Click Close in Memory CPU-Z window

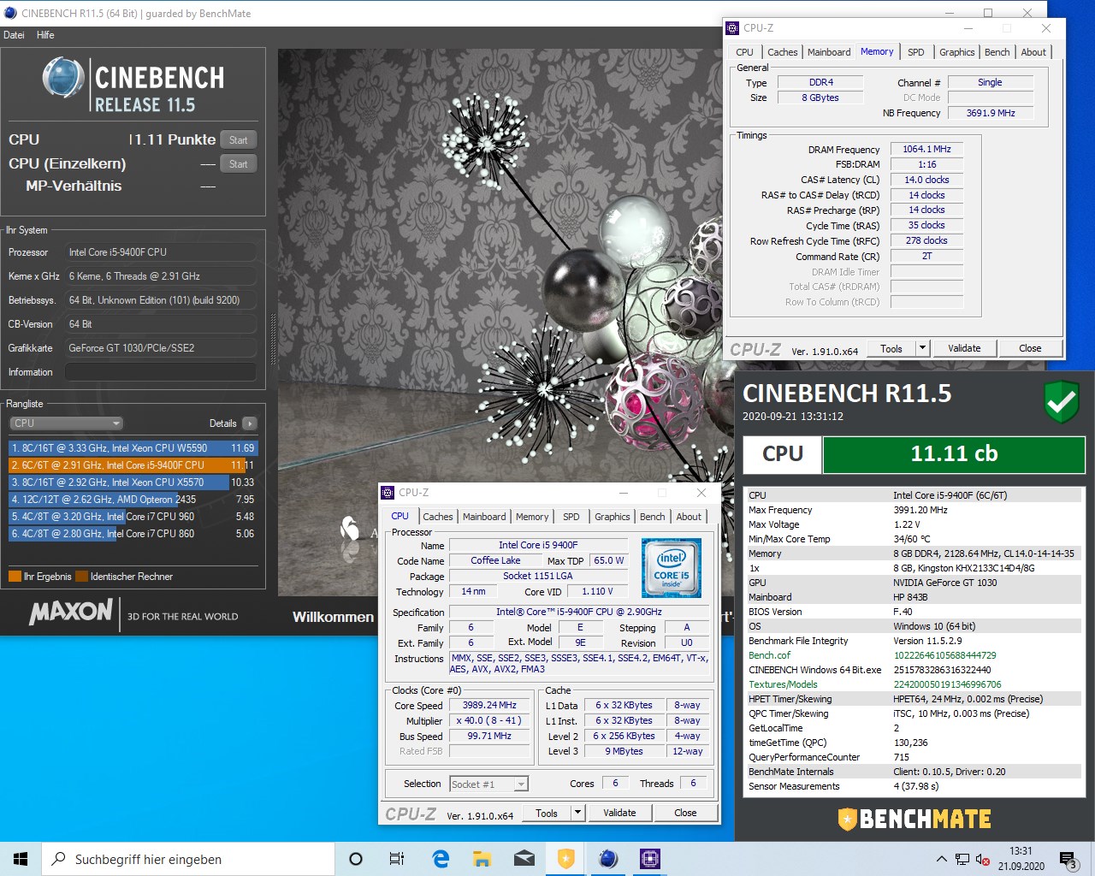(x=1030, y=348)
